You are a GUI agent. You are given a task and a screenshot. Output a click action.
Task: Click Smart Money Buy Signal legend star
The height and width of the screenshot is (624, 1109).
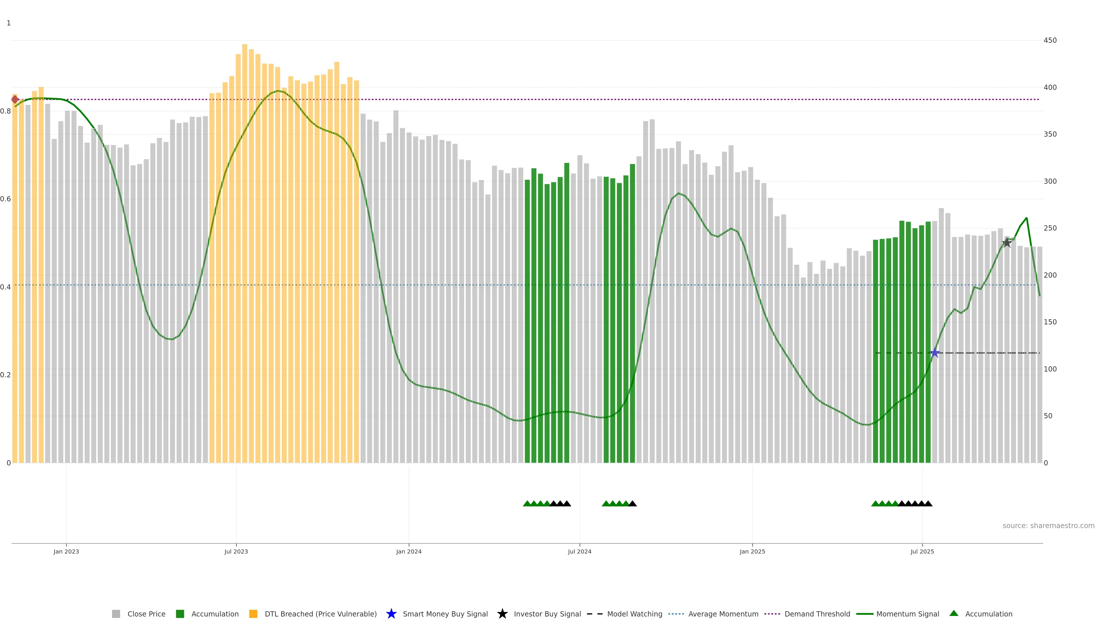[x=391, y=614]
